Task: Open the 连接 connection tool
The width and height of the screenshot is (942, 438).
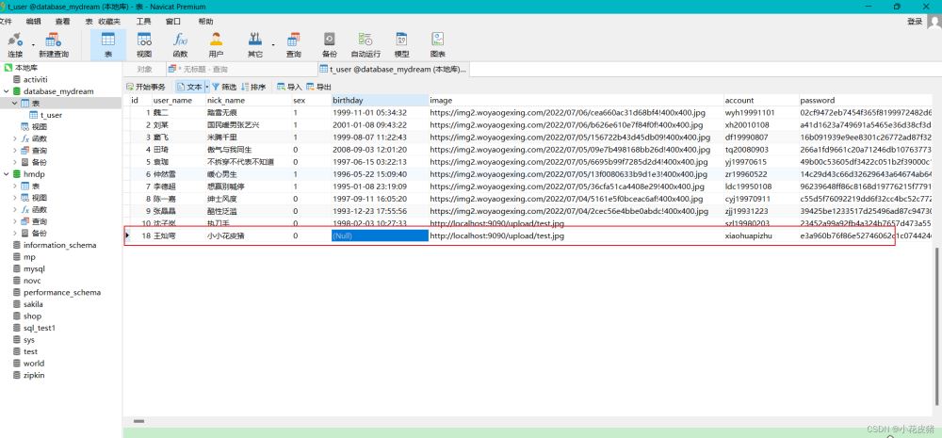Action: (x=15, y=45)
